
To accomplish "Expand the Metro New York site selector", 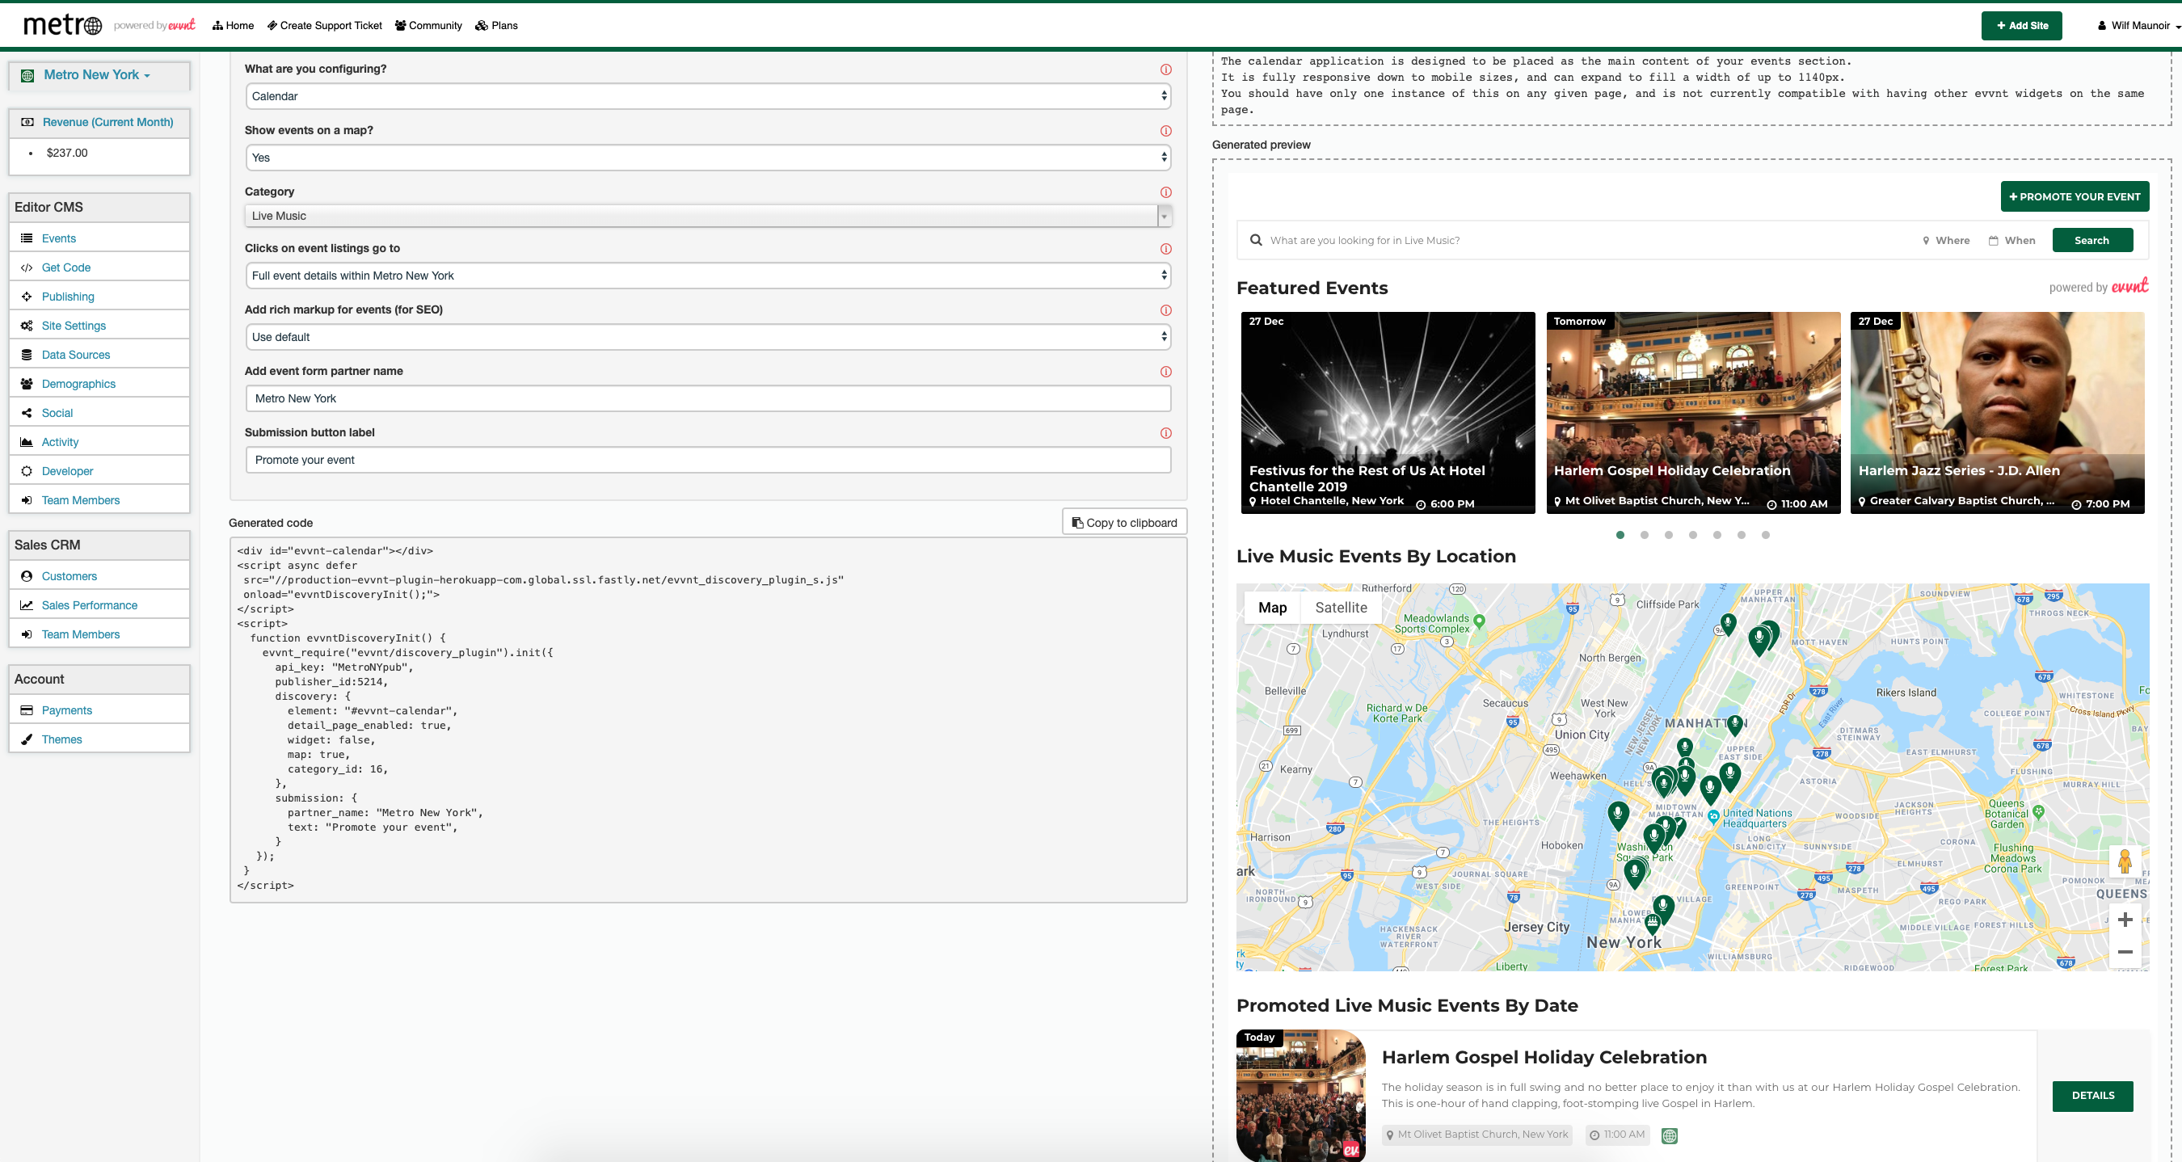I will coord(96,75).
